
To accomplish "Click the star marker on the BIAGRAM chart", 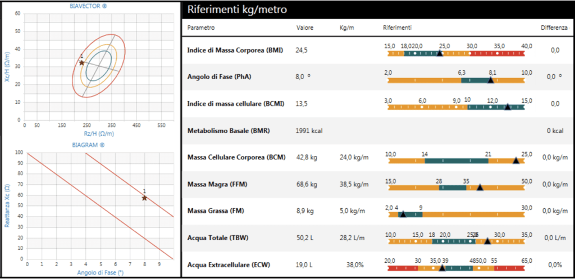I will 144,198.
